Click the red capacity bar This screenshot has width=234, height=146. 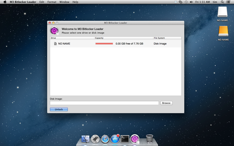pos(104,43)
